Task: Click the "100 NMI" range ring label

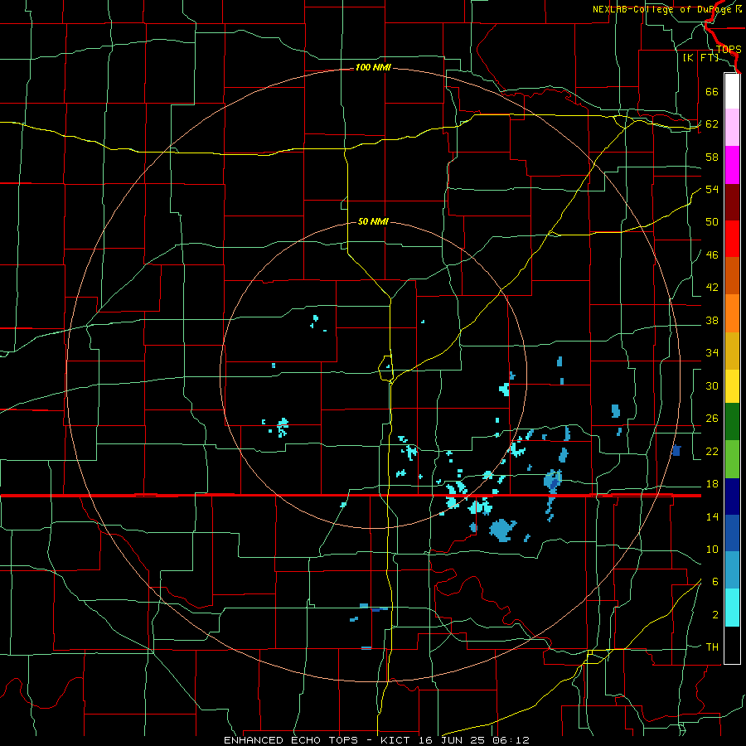Action: point(373,68)
